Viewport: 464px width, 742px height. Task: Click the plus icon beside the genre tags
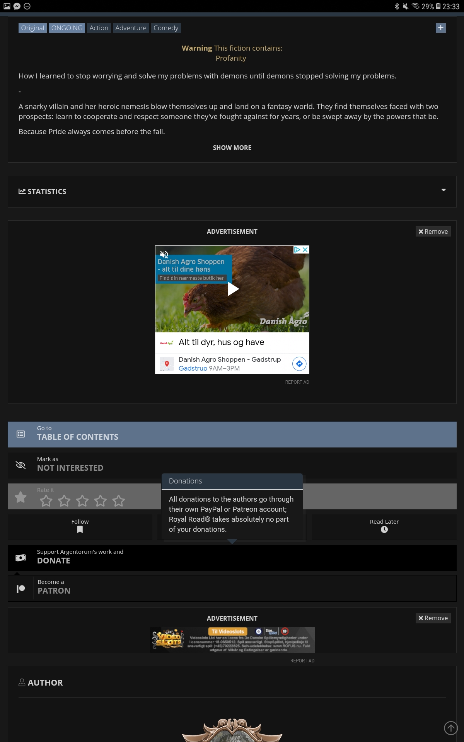440,28
